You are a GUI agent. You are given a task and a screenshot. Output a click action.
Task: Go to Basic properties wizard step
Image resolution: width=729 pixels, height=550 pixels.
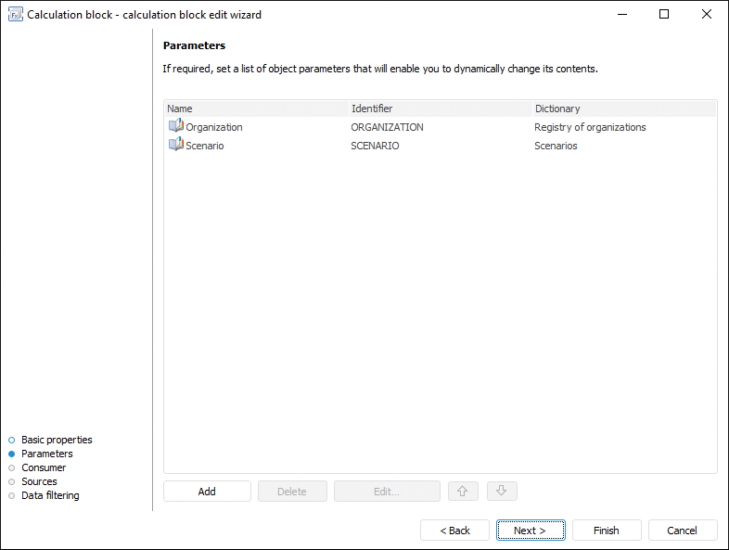[x=57, y=440]
